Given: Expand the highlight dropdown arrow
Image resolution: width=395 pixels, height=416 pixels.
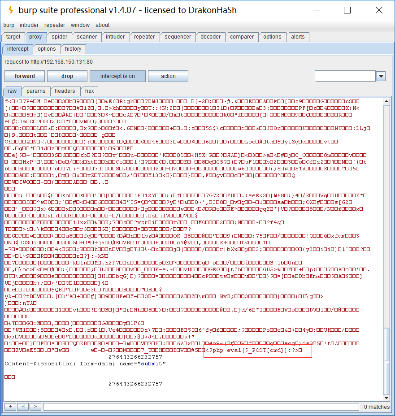Looking at the screenshot, I should [x=381, y=76].
